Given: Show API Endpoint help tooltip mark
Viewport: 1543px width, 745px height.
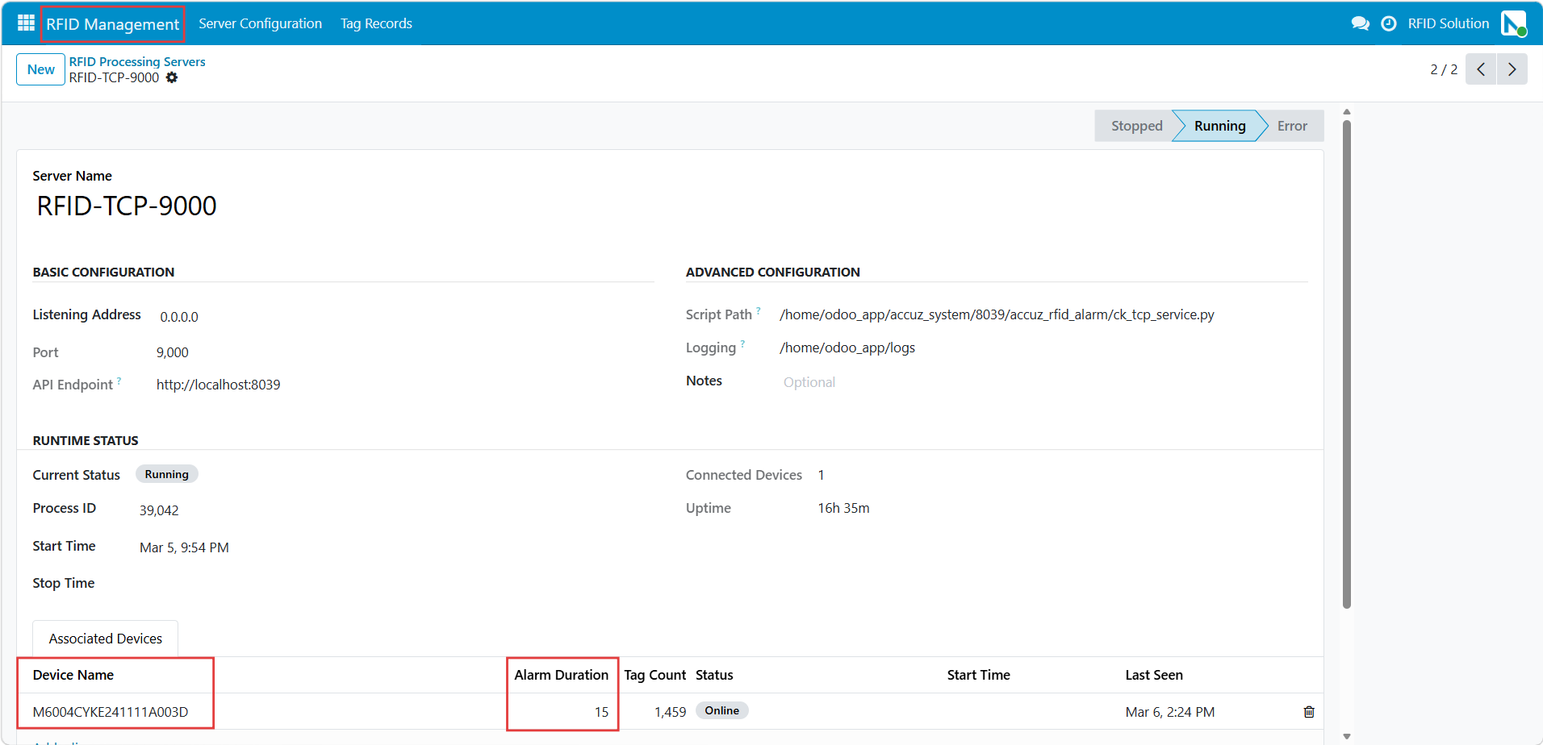Looking at the screenshot, I should point(119,380).
